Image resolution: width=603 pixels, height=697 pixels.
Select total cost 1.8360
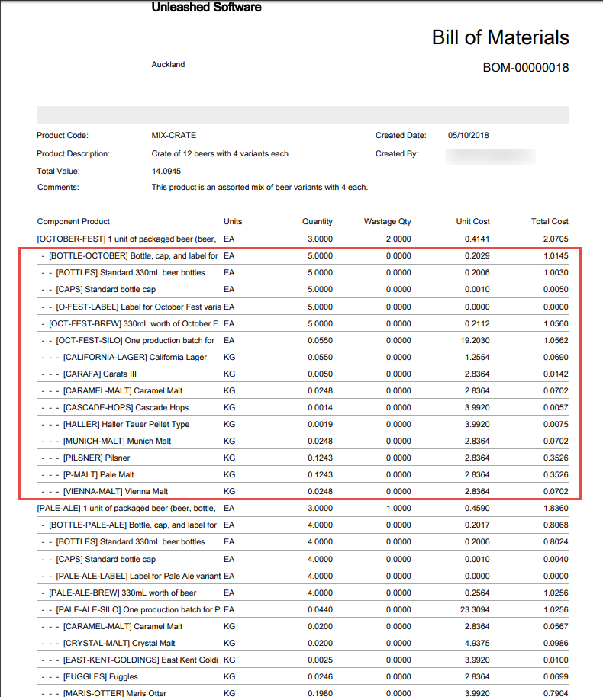pyautogui.click(x=556, y=508)
